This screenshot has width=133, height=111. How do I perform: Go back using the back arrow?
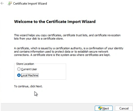(x=2, y=3)
